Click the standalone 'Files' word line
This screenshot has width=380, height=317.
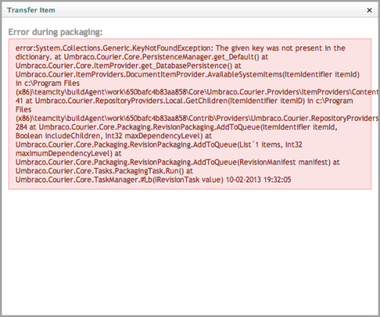pos(24,109)
